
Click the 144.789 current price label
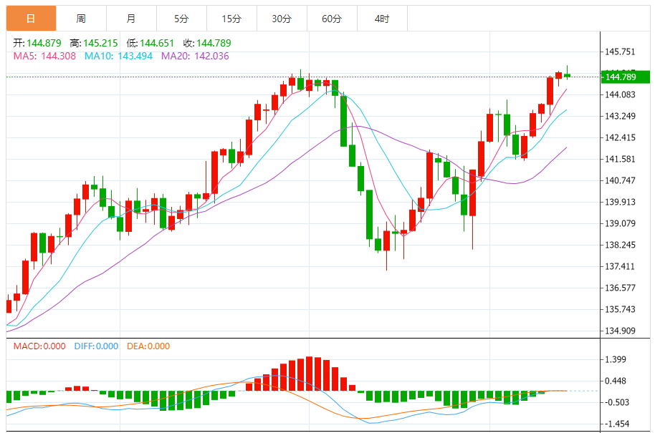(x=626, y=77)
